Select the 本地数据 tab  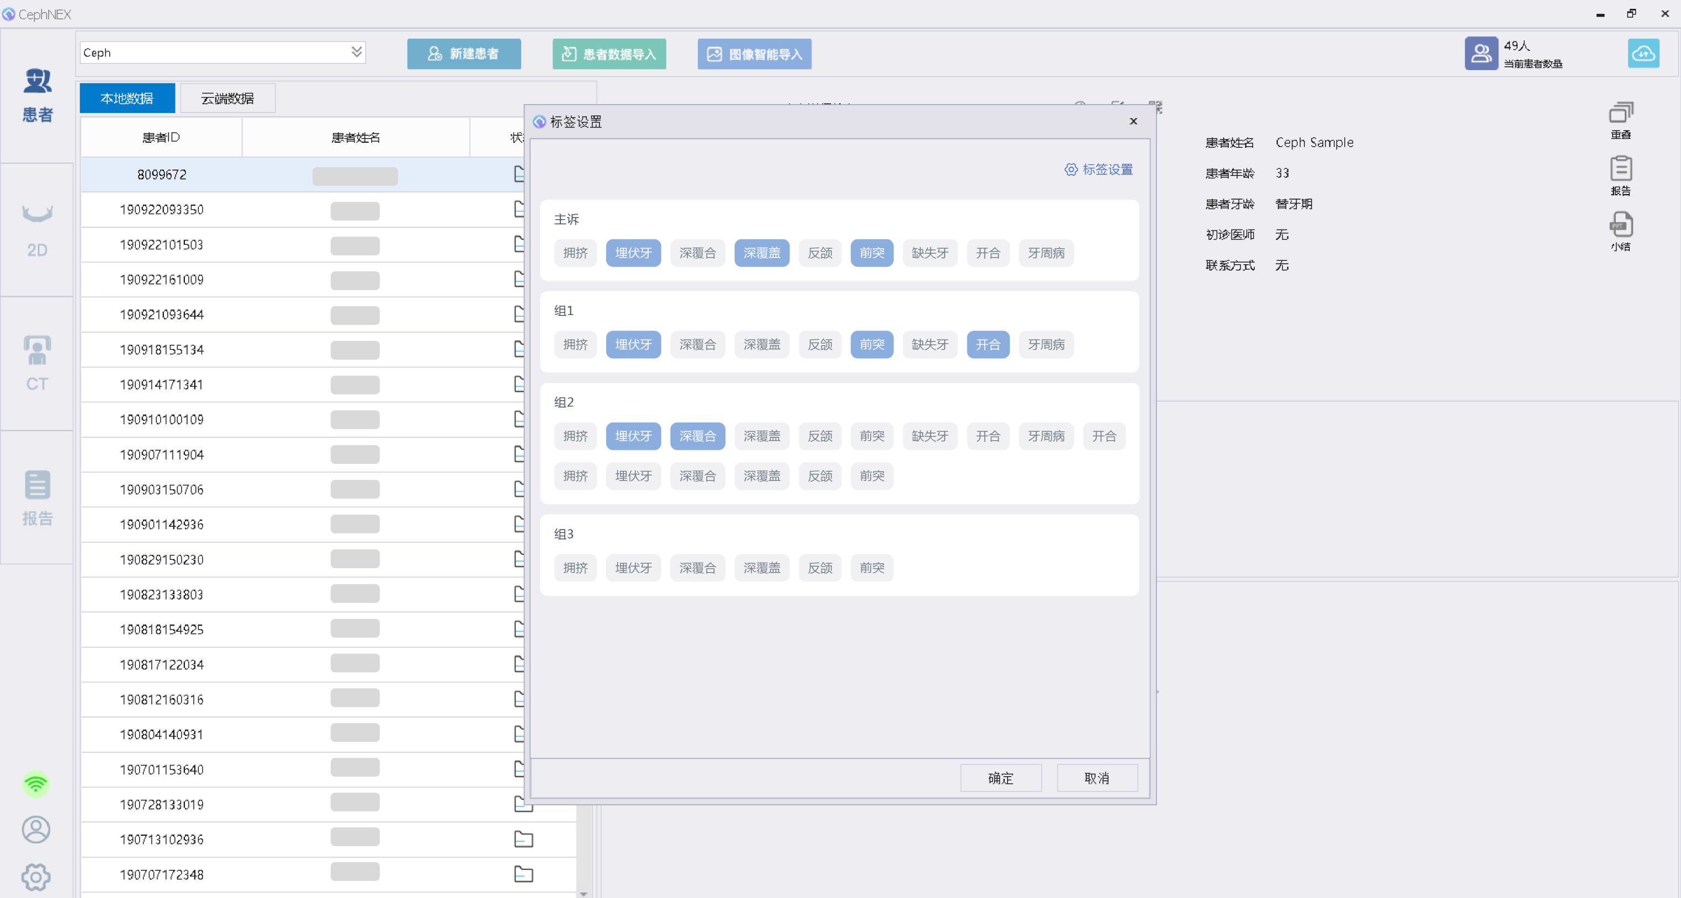point(126,99)
